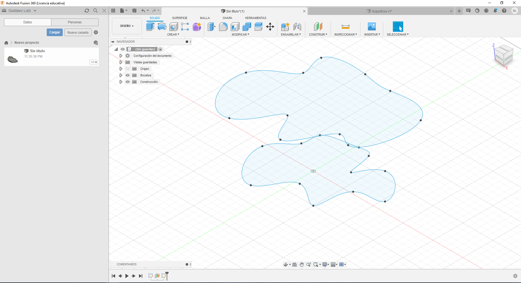The image size is (521, 283).
Task: Click the Datos tab button
Action: click(x=28, y=22)
